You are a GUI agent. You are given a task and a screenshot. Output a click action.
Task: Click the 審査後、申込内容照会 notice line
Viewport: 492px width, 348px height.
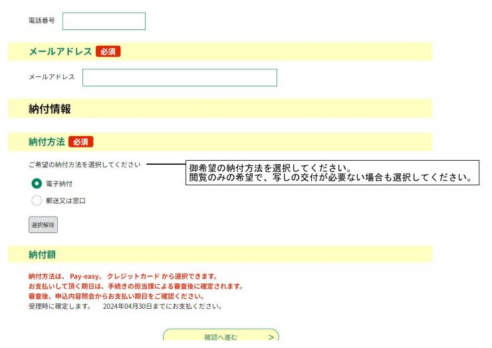point(116,296)
